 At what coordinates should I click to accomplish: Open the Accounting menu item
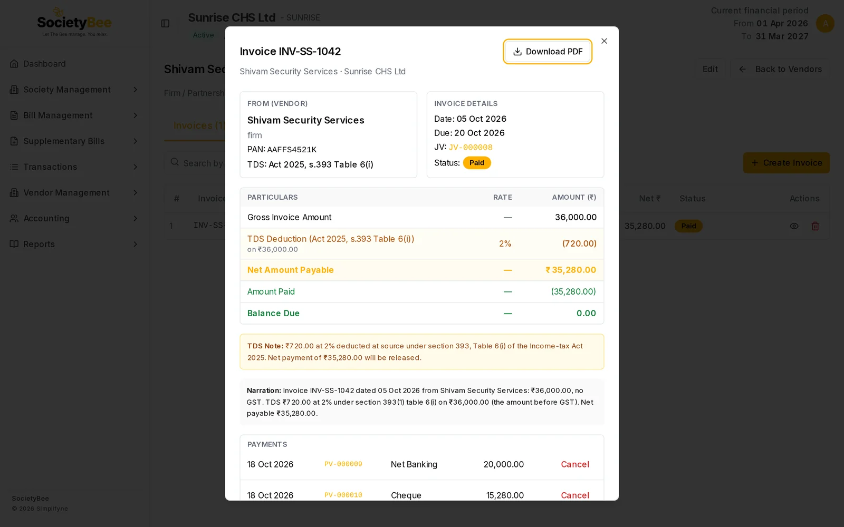(74, 218)
